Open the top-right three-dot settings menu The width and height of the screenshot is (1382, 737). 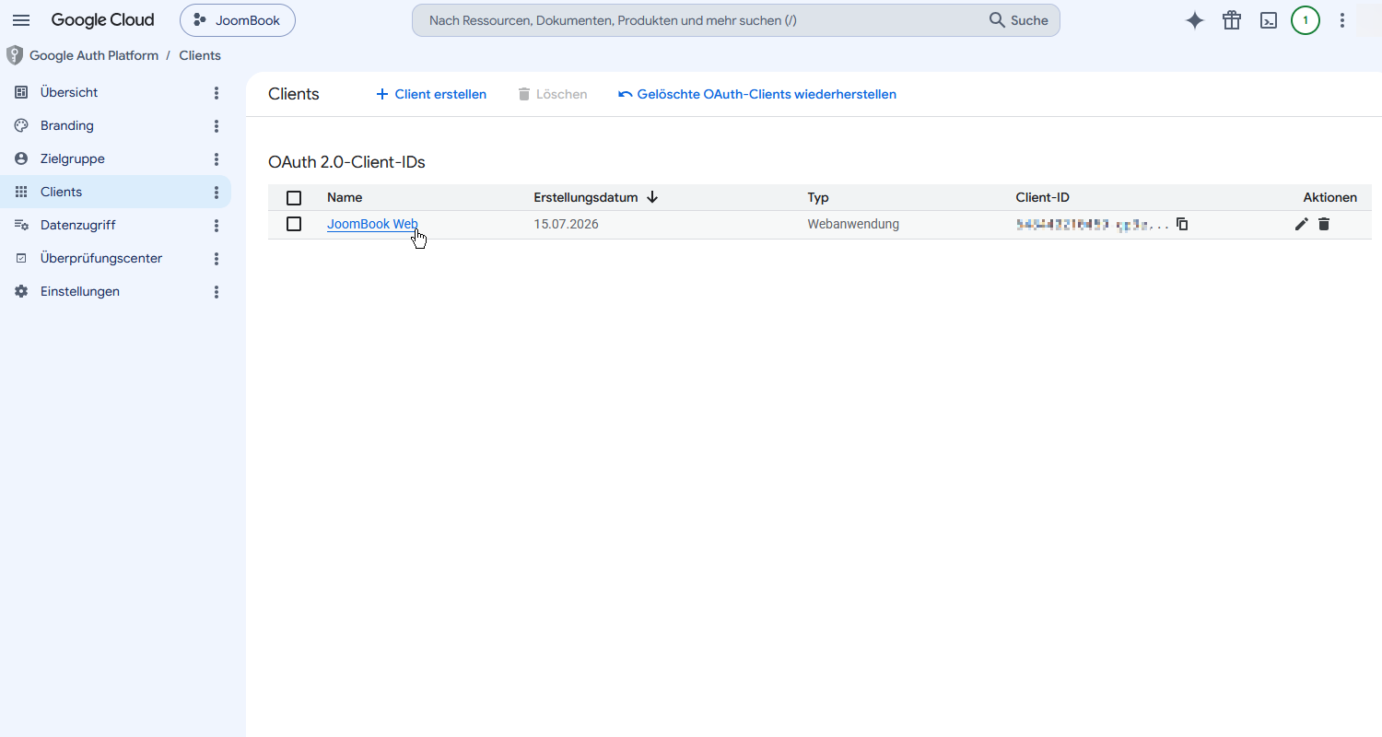tap(1342, 20)
